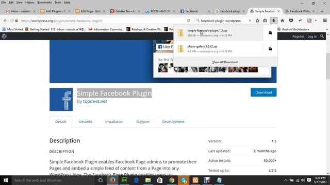
Task: Open containing folder for photo-gallery.1.3.42.zip
Action: coord(270,49)
